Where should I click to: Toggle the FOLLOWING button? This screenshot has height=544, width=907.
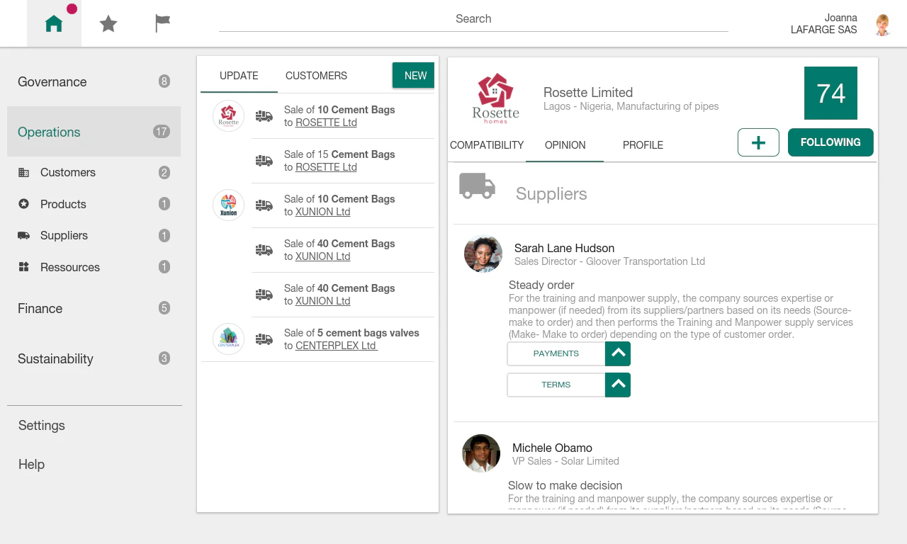[x=830, y=142]
